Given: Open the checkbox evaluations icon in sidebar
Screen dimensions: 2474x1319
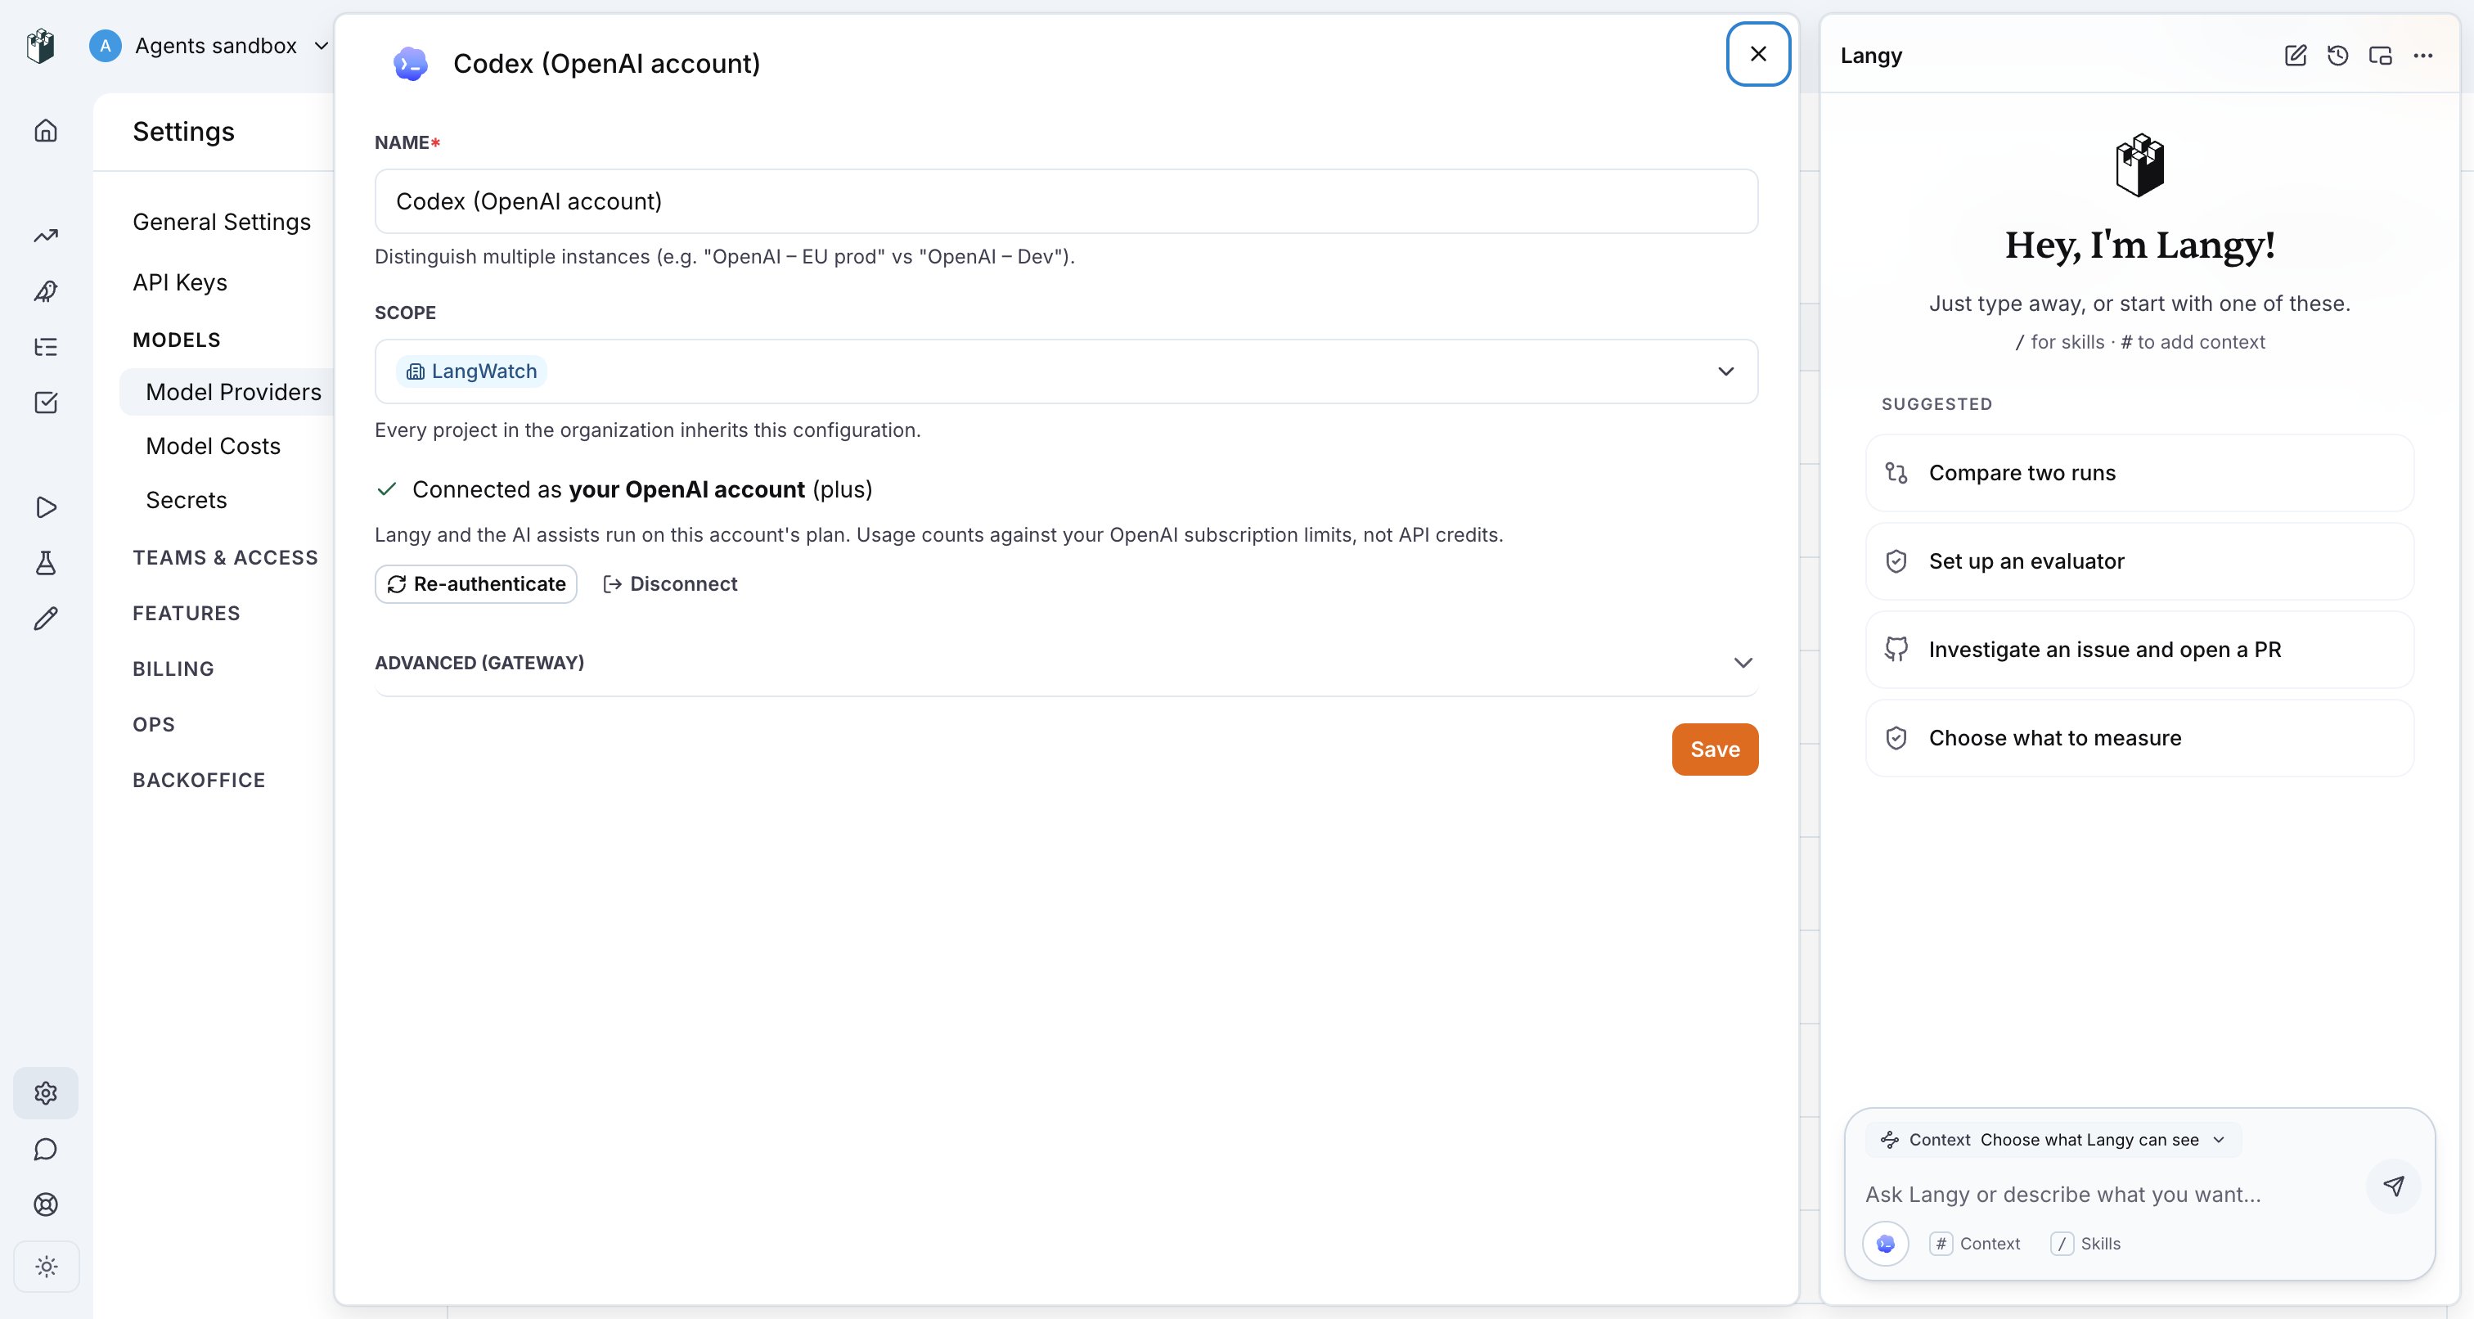Looking at the screenshot, I should click(x=46, y=403).
